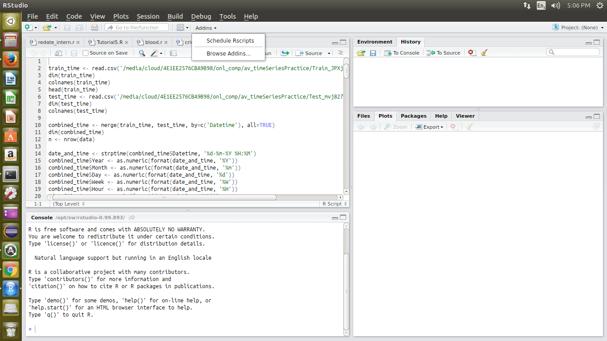This screenshot has height=341, width=607.
Task: Open the Source button dropdown arrow
Action: 328,52
